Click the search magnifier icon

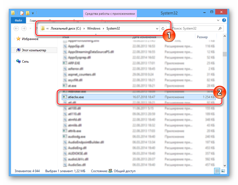pyautogui.click(x=220, y=28)
